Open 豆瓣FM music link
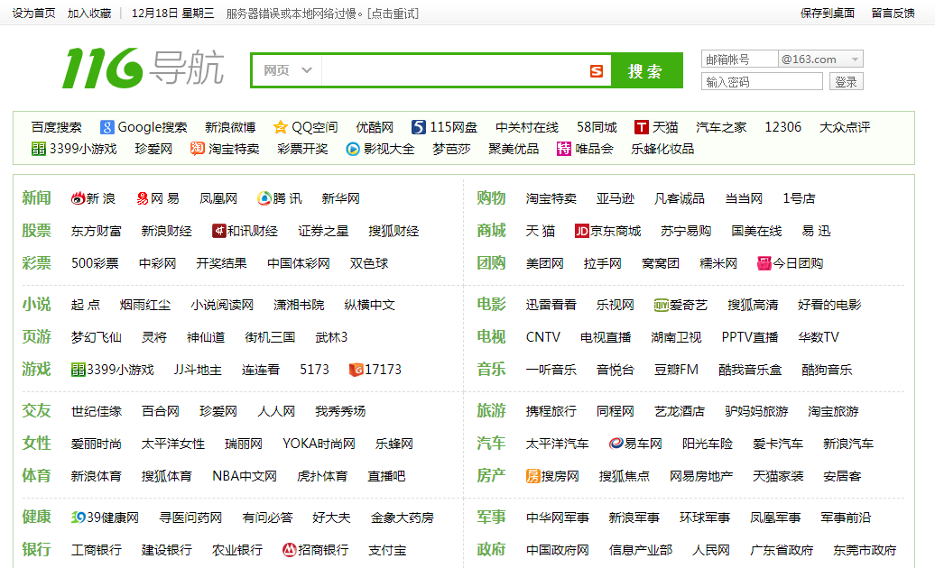The image size is (935, 568). click(x=676, y=370)
